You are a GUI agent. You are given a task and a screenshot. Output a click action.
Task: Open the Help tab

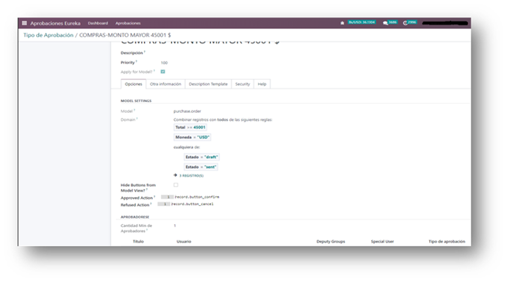pos(262,84)
